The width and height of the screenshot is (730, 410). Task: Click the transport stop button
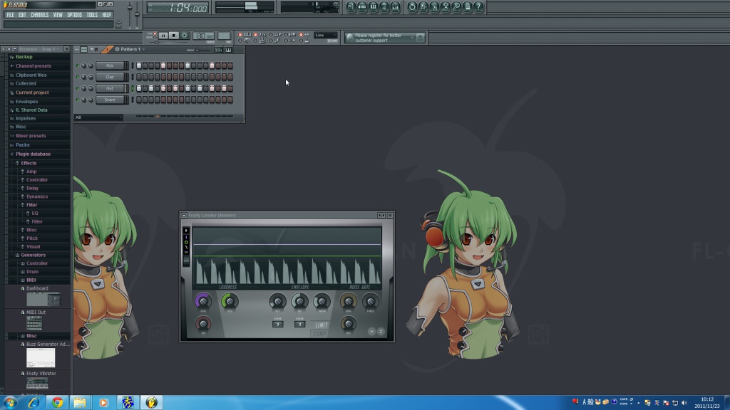click(174, 36)
